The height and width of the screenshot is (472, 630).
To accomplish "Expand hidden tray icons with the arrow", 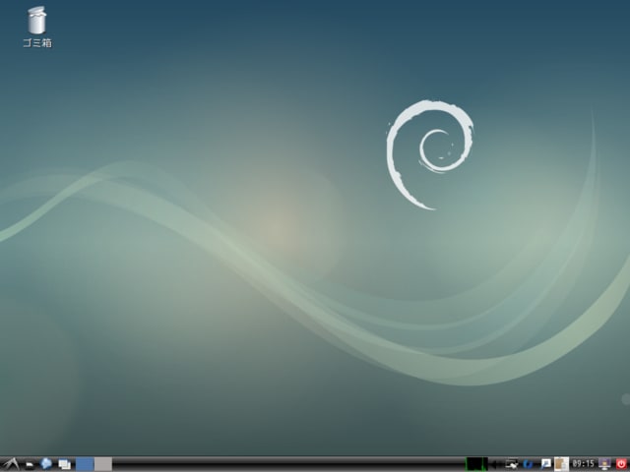I will click(494, 464).
